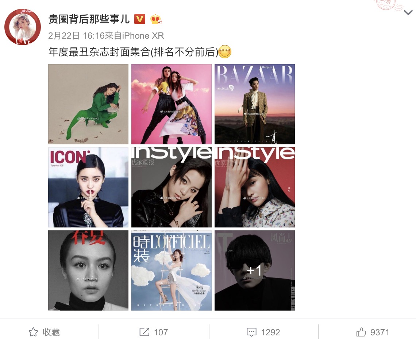Like the post with thumbs-up 9371
416x339 pixels.
(x=373, y=332)
